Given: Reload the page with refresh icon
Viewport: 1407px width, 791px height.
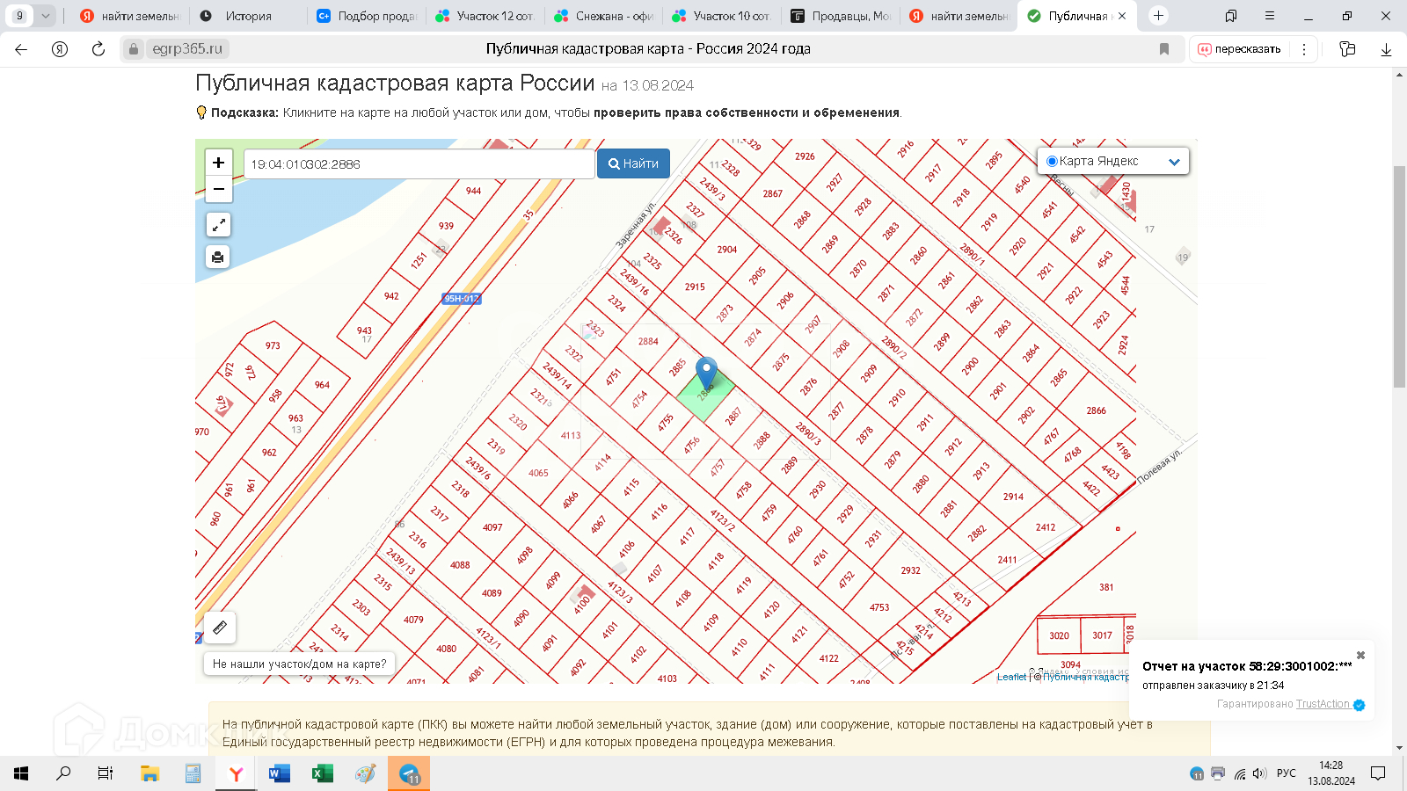Looking at the screenshot, I should point(98,49).
